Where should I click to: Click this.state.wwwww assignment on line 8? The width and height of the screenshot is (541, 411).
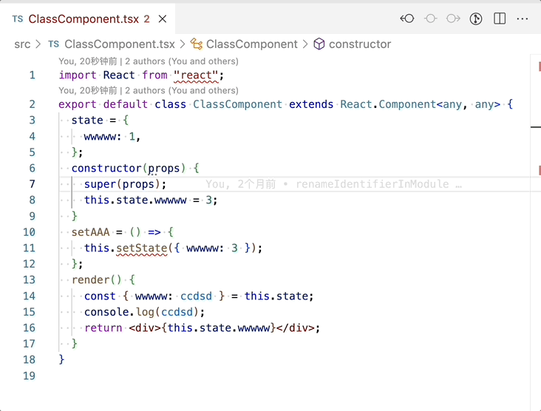(x=151, y=200)
